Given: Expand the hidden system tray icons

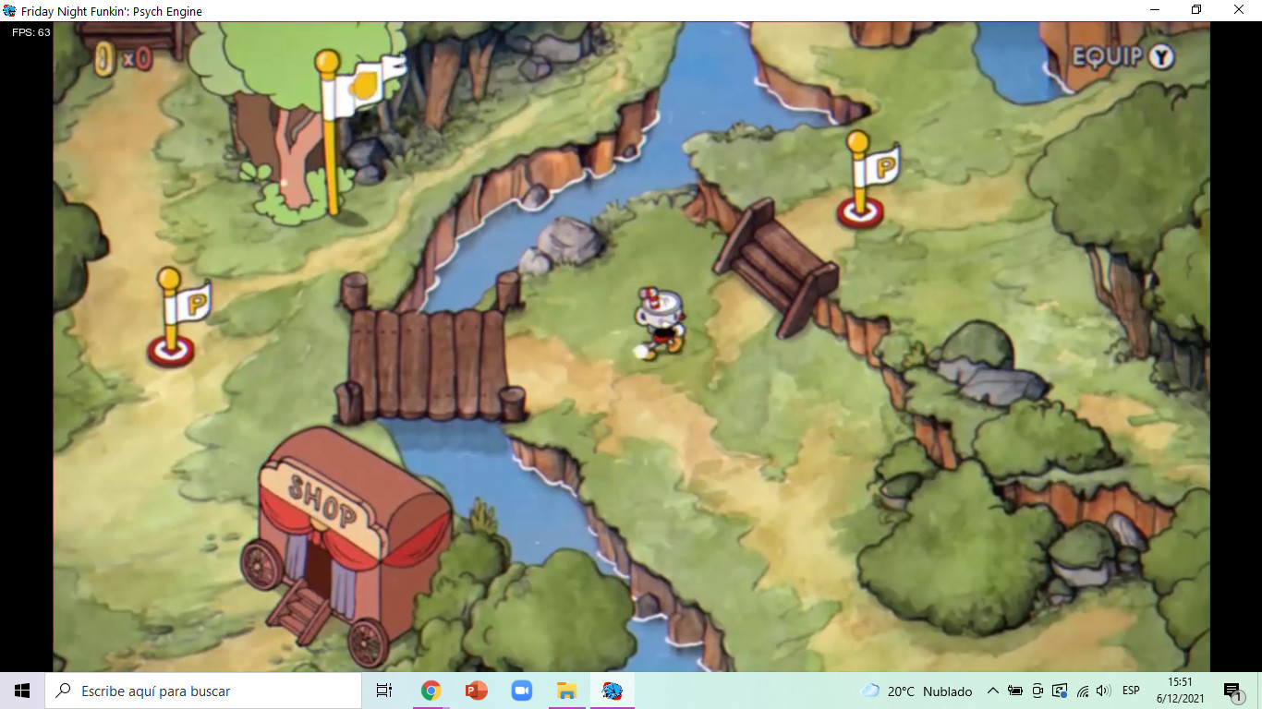Looking at the screenshot, I should 992,691.
